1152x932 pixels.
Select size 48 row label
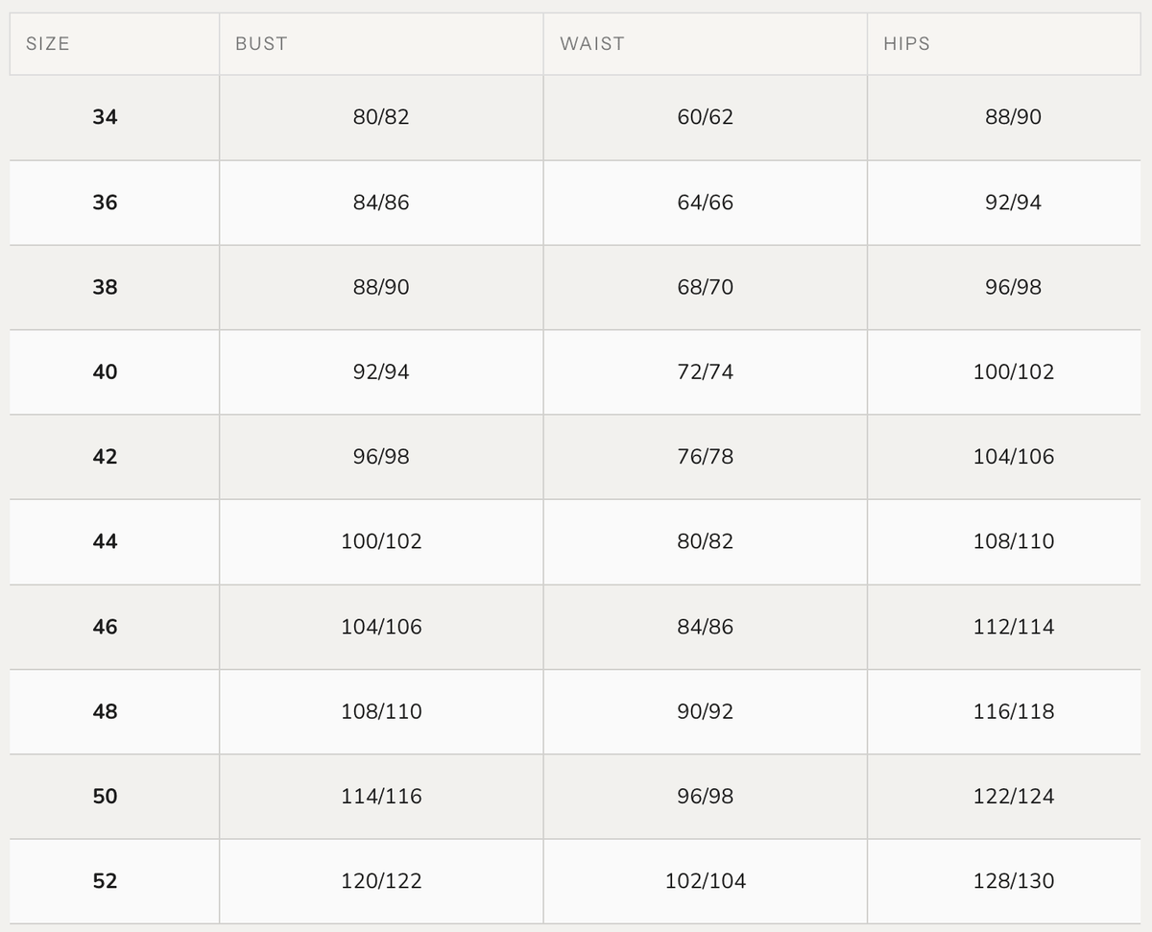coord(105,711)
